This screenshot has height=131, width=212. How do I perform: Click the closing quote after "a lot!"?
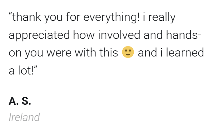(x=35, y=67)
